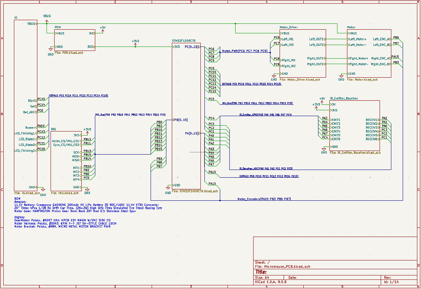The image size is (421, 289).
Task: Select the LED_State2 sheet pin
Action: [x=28, y=145]
